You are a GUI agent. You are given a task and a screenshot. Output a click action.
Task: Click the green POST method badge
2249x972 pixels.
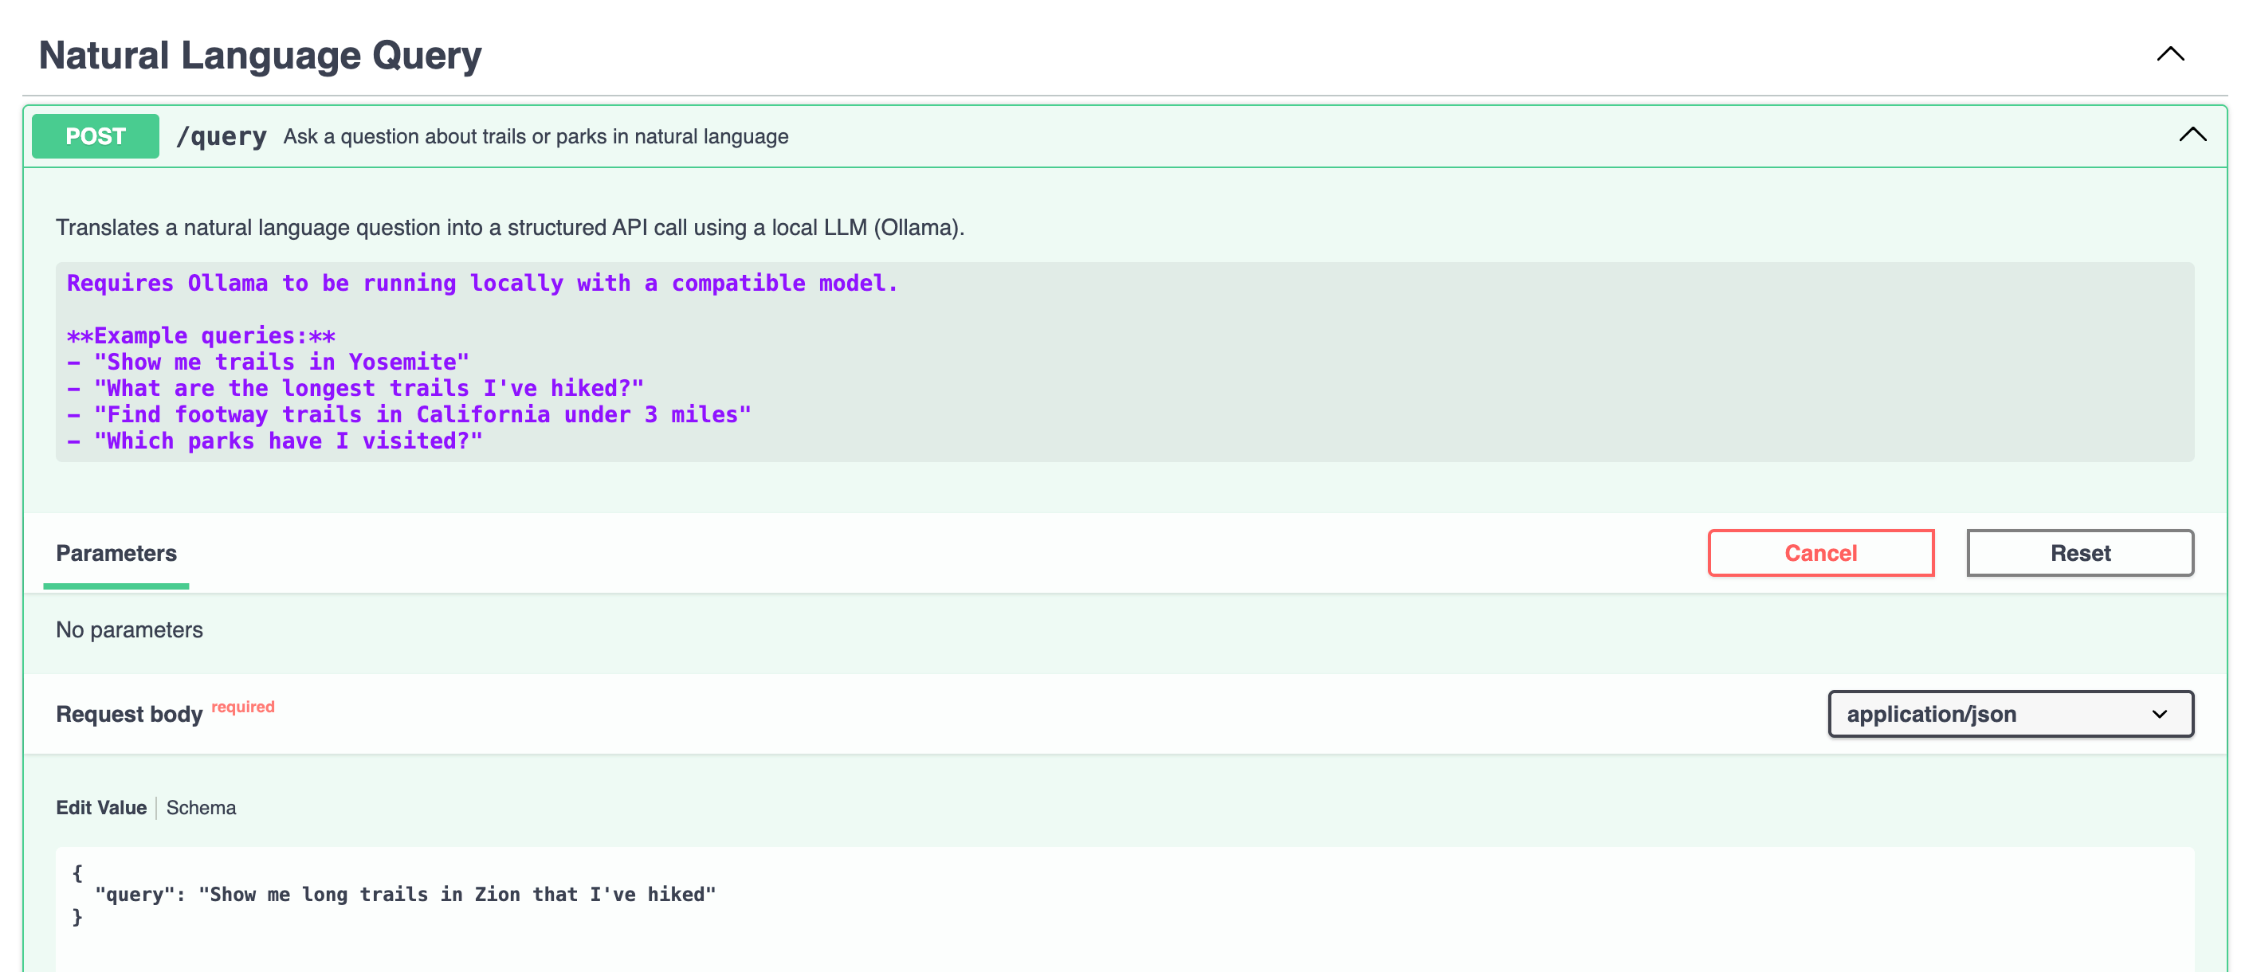tap(95, 136)
